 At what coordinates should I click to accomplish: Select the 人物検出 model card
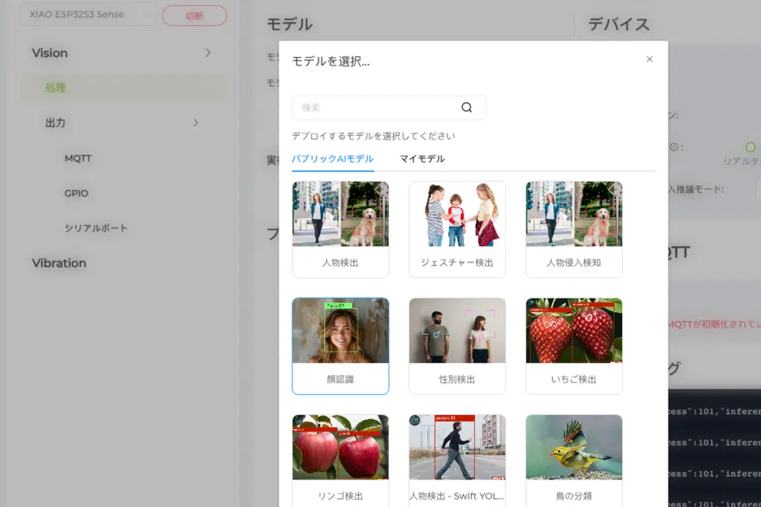coord(340,229)
